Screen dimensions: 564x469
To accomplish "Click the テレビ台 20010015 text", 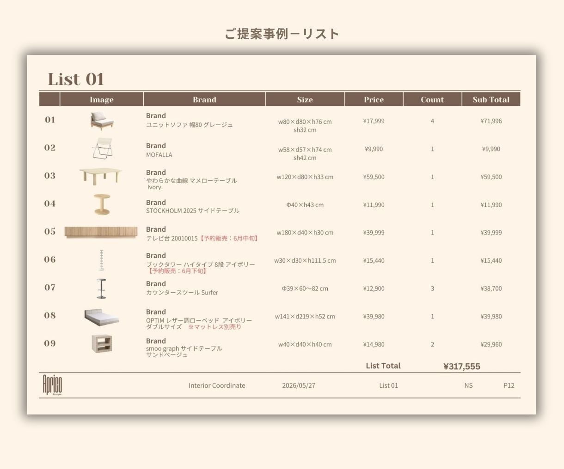I will tap(172, 238).
